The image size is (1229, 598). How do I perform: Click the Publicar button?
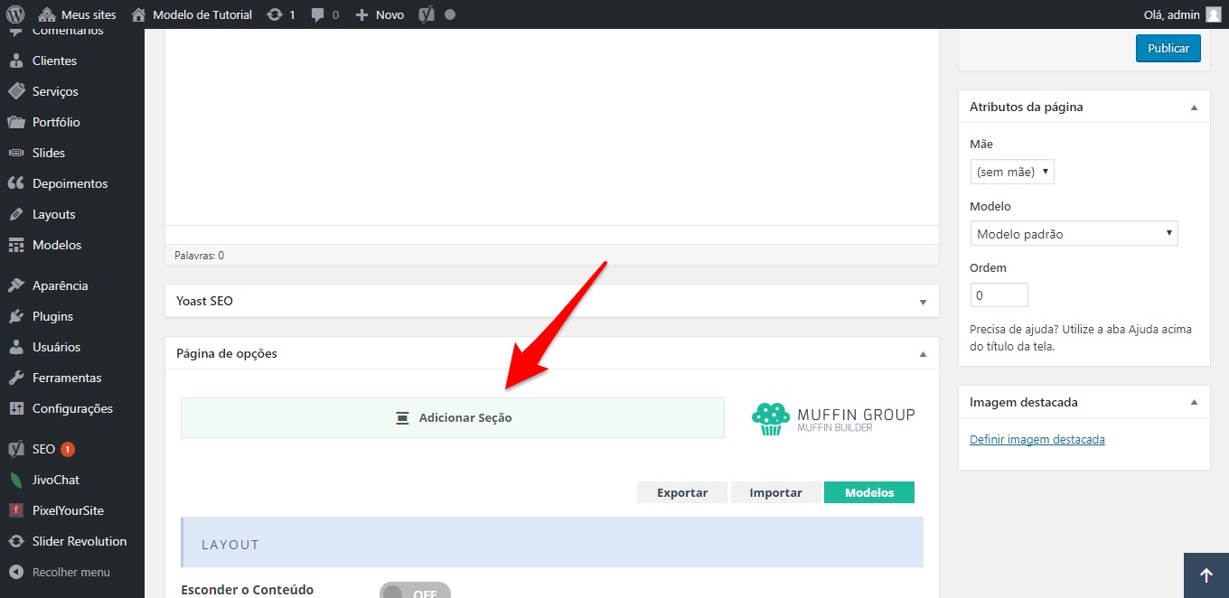(x=1168, y=49)
